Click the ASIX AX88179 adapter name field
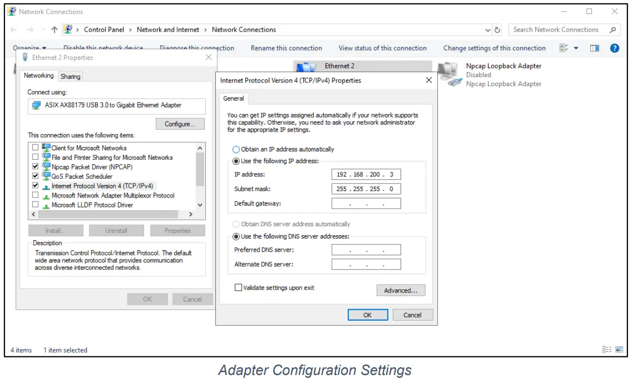This screenshot has height=380, width=631. click(117, 106)
